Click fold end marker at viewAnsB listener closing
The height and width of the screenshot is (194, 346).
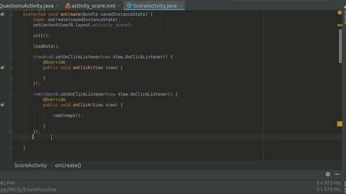click(x=11, y=84)
